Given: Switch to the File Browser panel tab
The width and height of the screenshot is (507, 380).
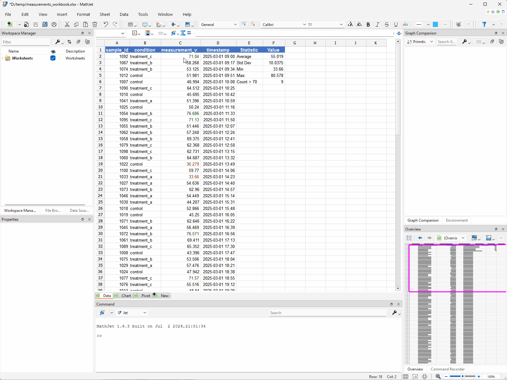Looking at the screenshot, I should click(53, 210).
